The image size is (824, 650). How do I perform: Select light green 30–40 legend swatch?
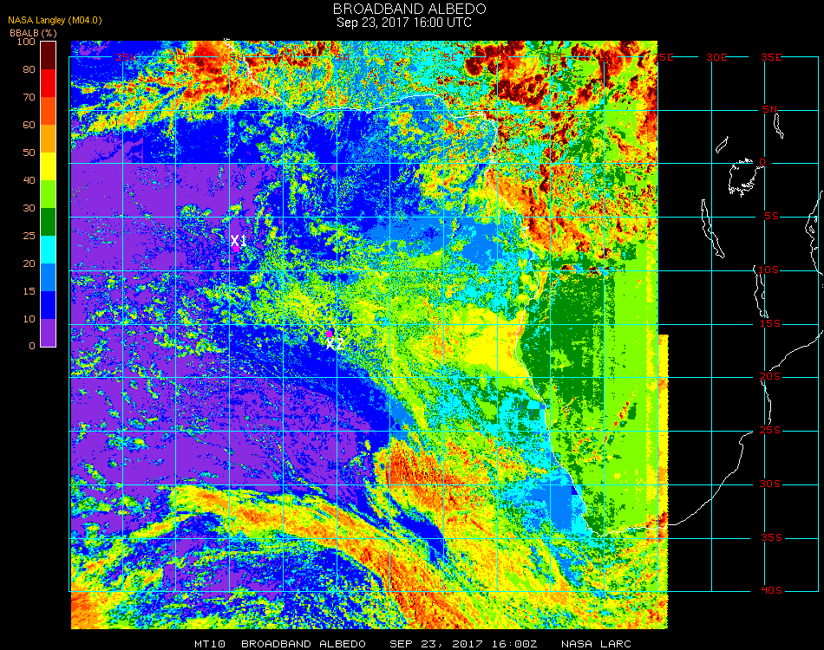tap(48, 194)
